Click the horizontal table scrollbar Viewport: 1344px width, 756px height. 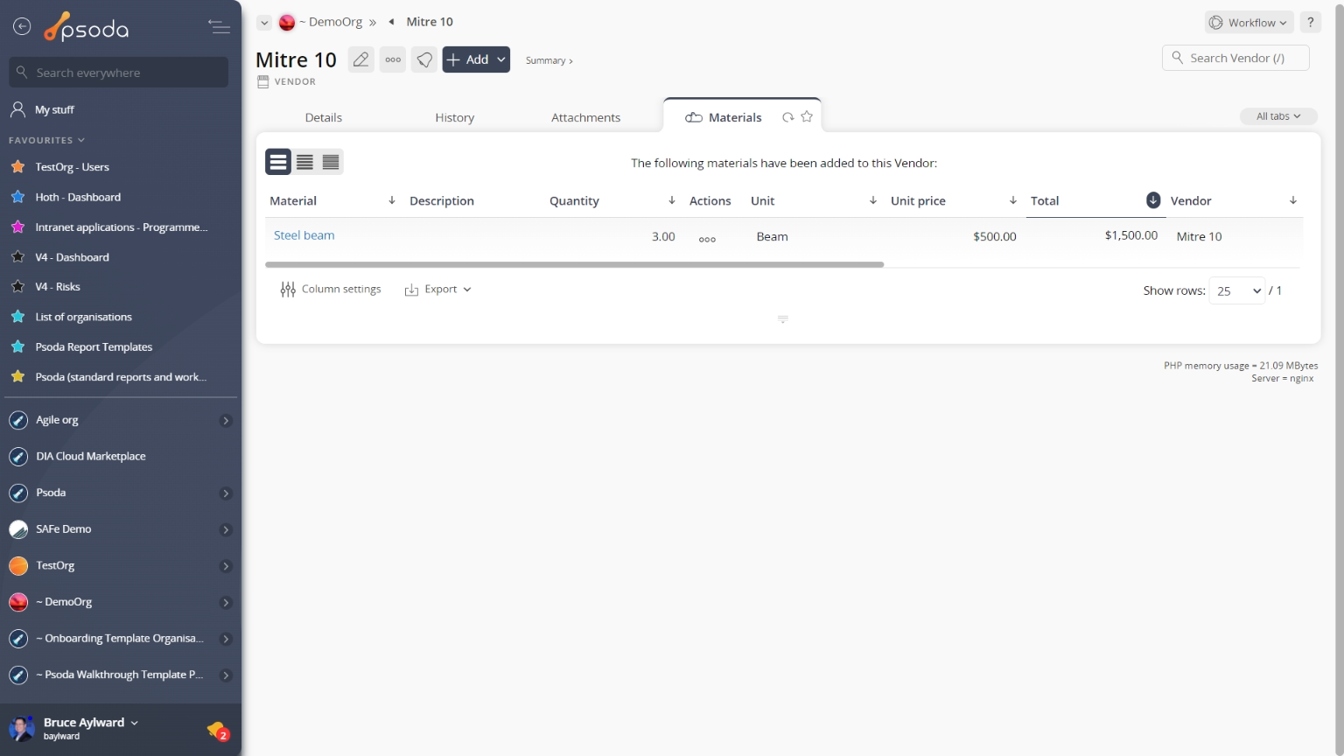[x=574, y=264]
